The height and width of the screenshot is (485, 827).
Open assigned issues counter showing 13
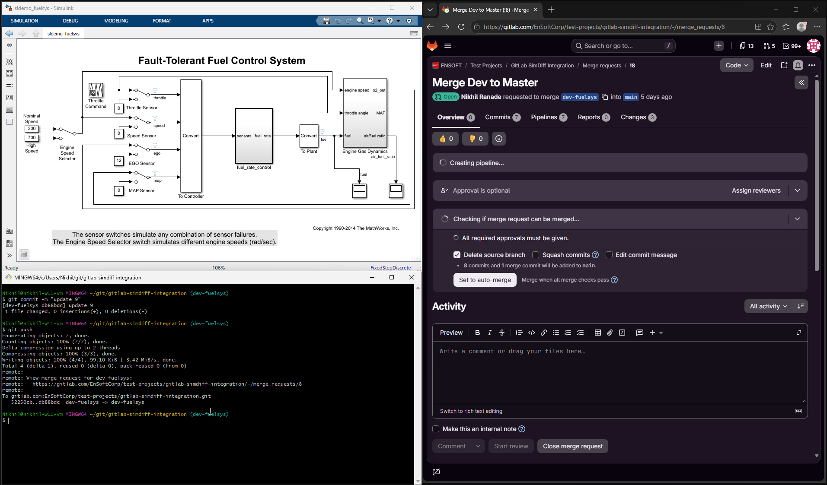pyautogui.click(x=747, y=46)
